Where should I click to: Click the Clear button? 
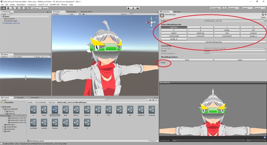click(x=187, y=60)
